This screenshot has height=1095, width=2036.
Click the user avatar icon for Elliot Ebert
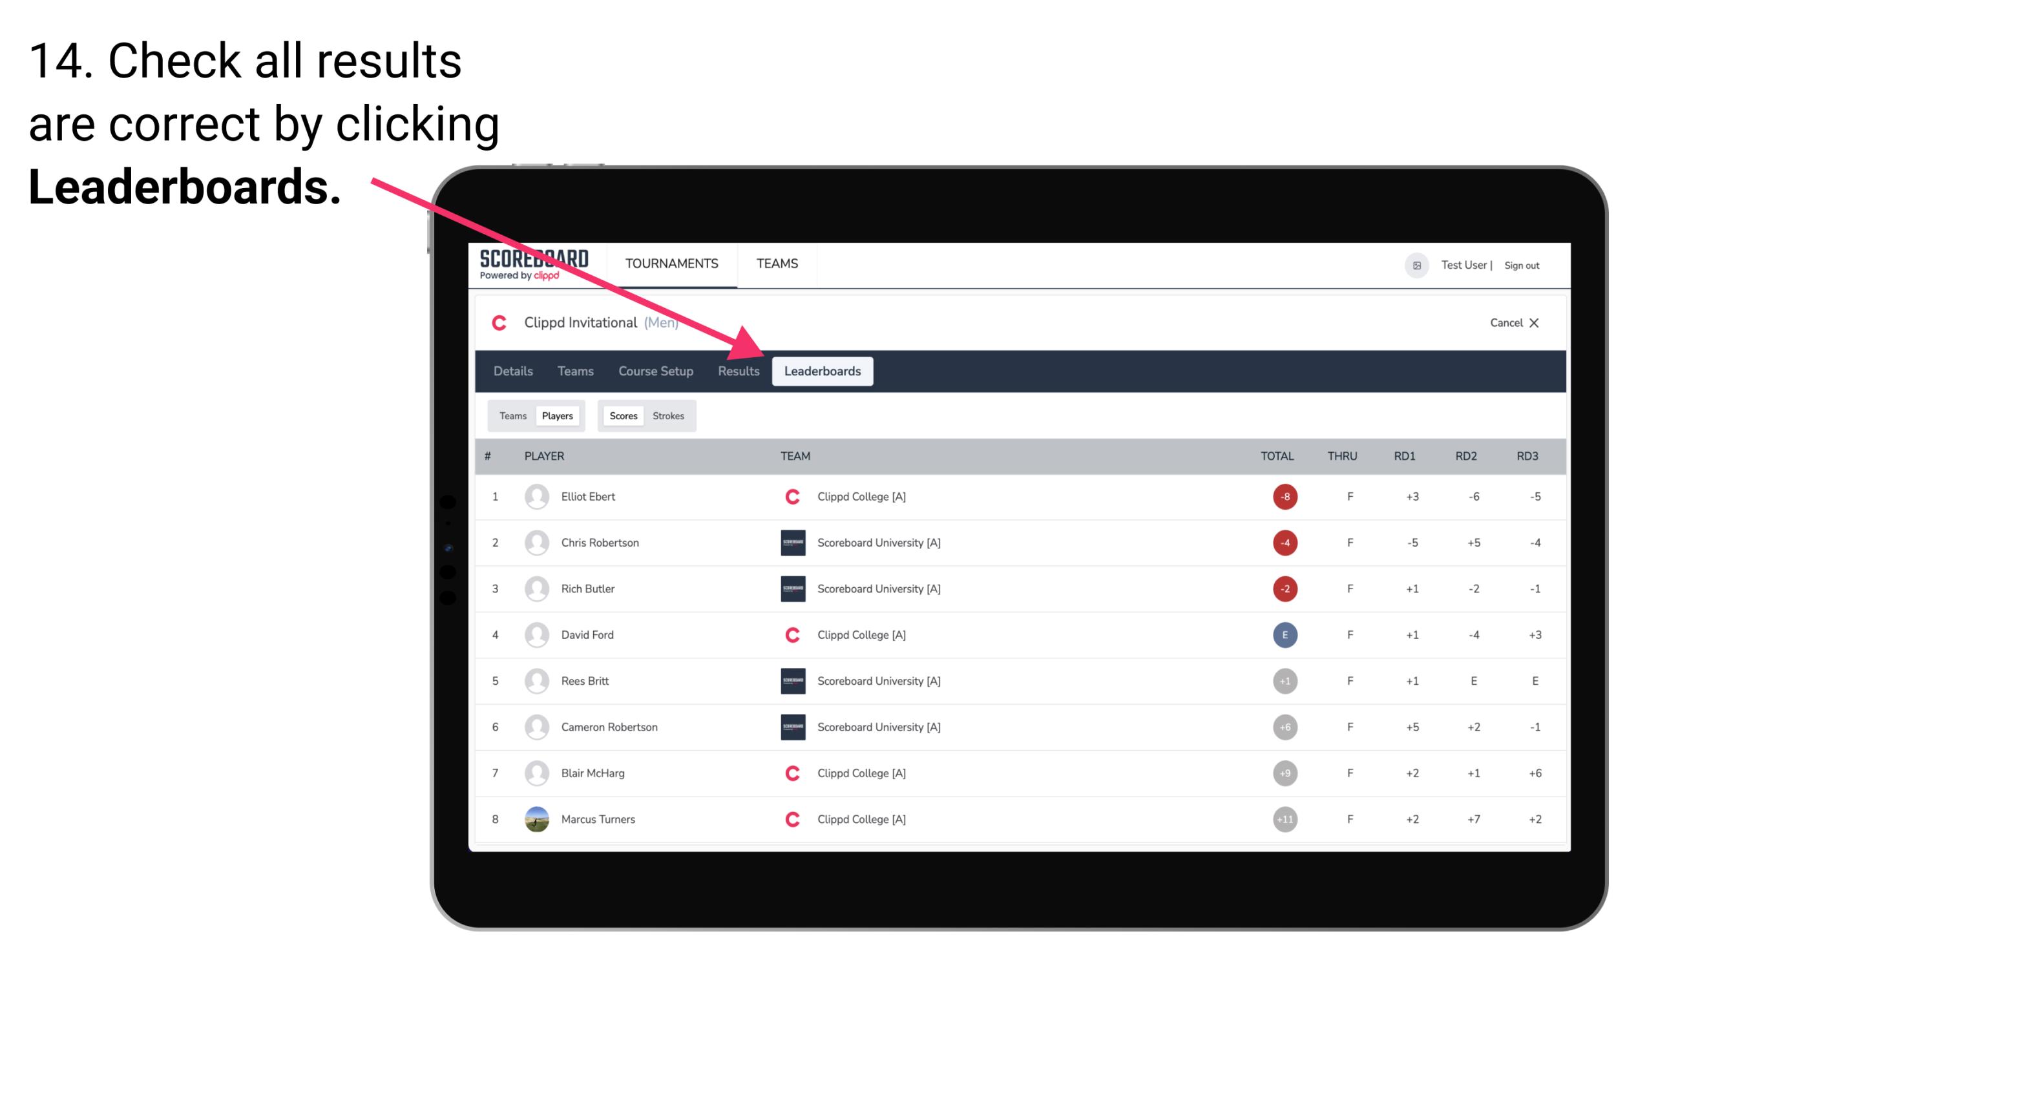click(x=535, y=496)
